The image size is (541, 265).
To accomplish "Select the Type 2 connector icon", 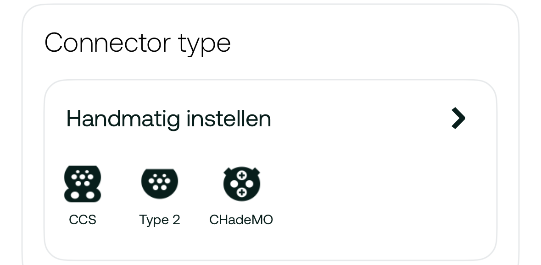I will (x=159, y=184).
